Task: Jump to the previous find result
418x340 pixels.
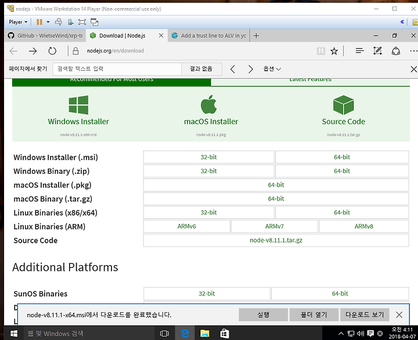Action: coord(232,69)
